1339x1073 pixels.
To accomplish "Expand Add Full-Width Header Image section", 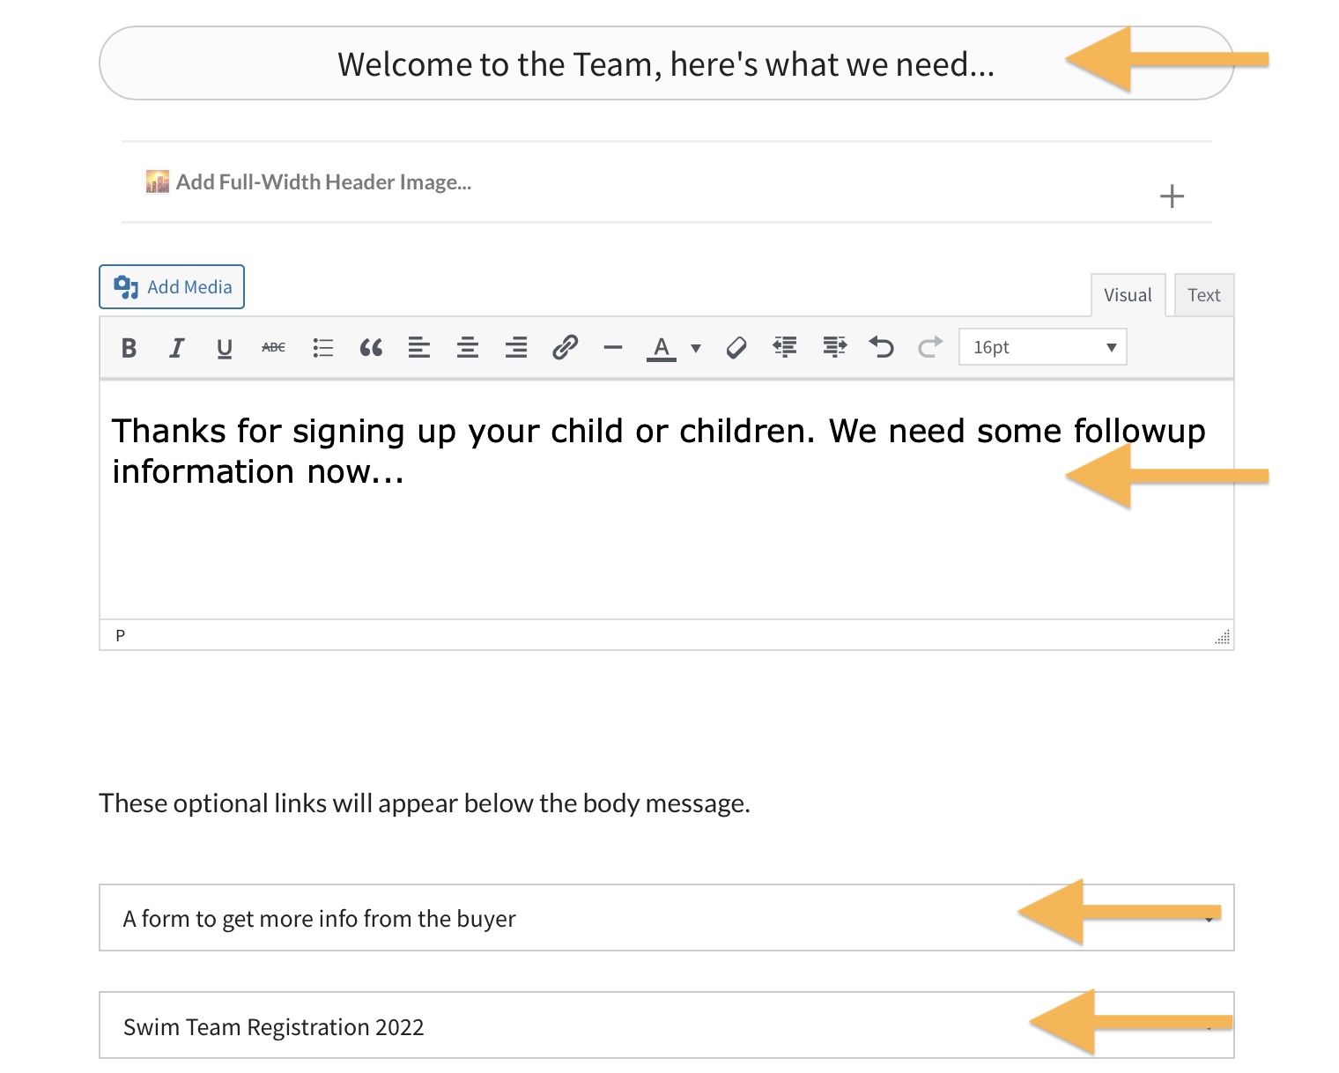I will [x=1171, y=196].
